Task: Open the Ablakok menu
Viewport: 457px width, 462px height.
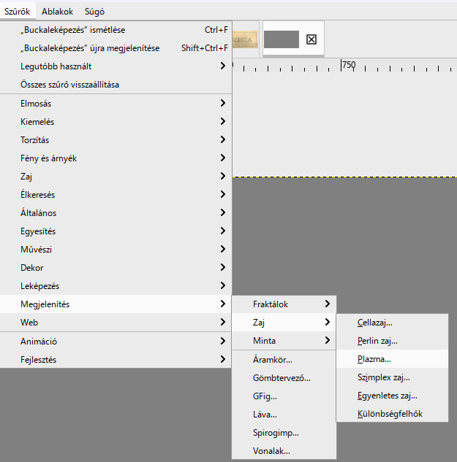Action: click(57, 12)
